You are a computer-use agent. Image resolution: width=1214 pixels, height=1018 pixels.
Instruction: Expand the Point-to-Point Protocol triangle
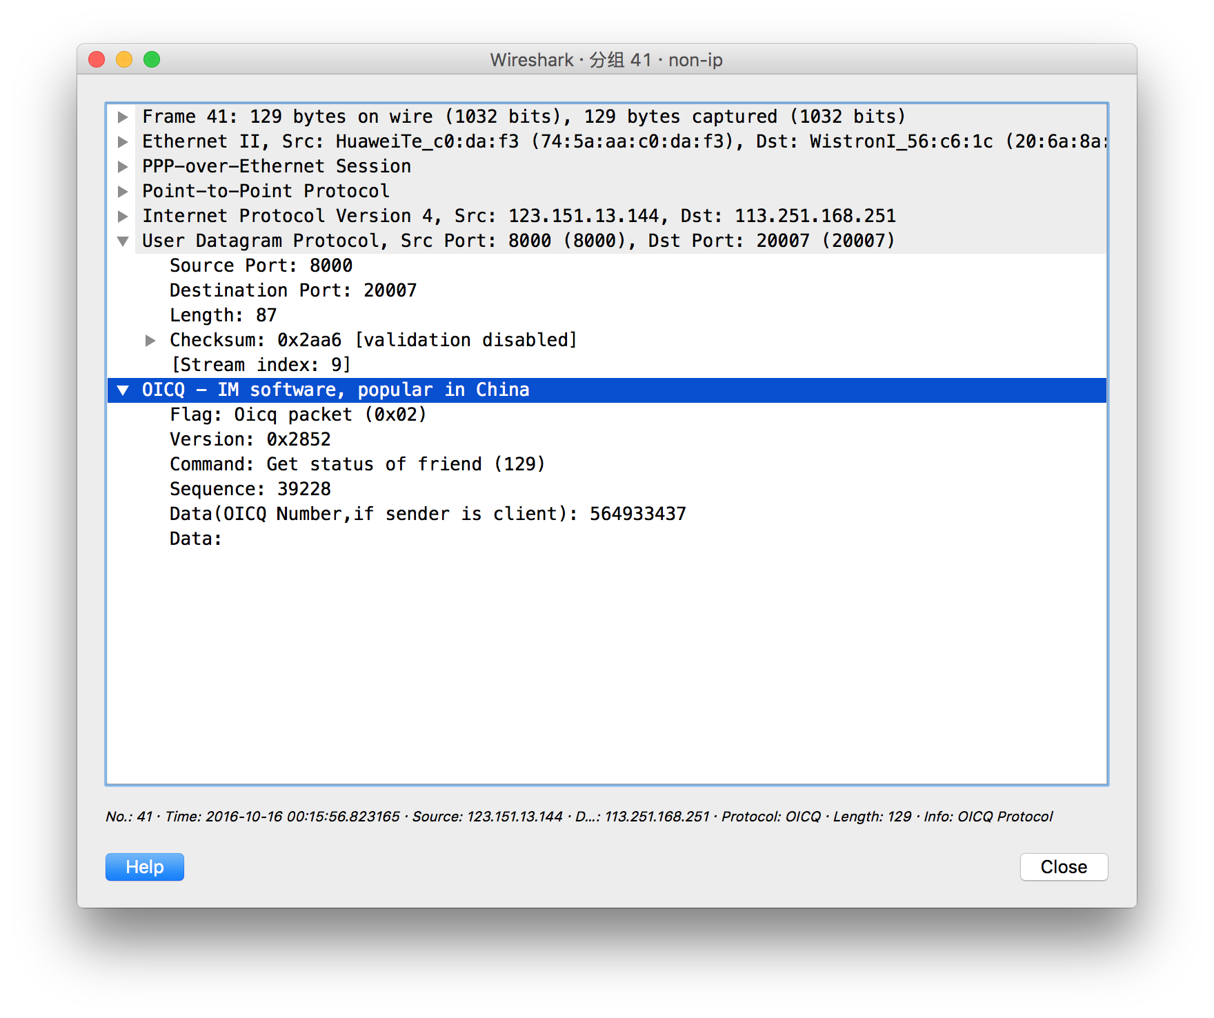coord(123,191)
